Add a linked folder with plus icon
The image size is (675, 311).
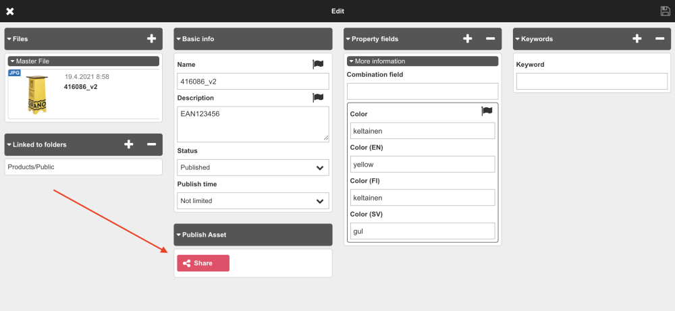click(x=129, y=144)
